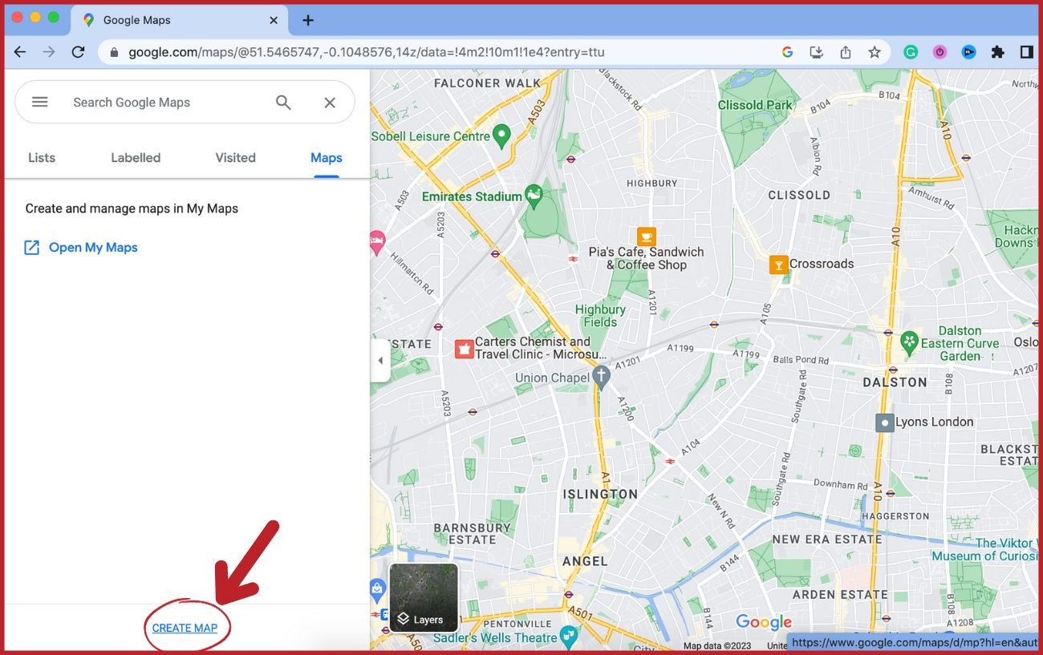This screenshot has height=655, width=1043.
Task: Click the install app icon in address bar
Action: tap(817, 52)
